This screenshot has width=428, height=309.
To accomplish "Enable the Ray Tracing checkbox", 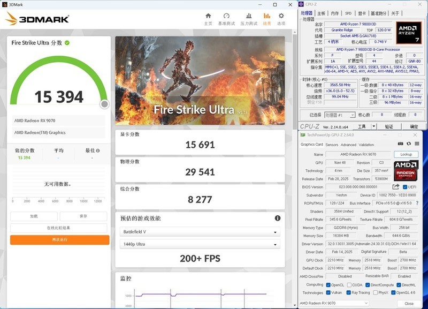I will click(x=348, y=292).
